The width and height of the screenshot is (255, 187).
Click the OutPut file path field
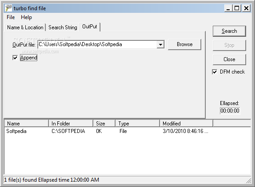pos(97,44)
